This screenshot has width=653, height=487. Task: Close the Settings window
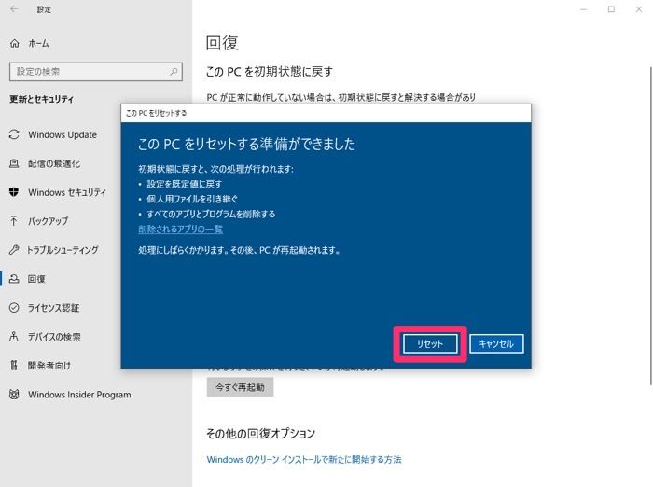(638, 9)
